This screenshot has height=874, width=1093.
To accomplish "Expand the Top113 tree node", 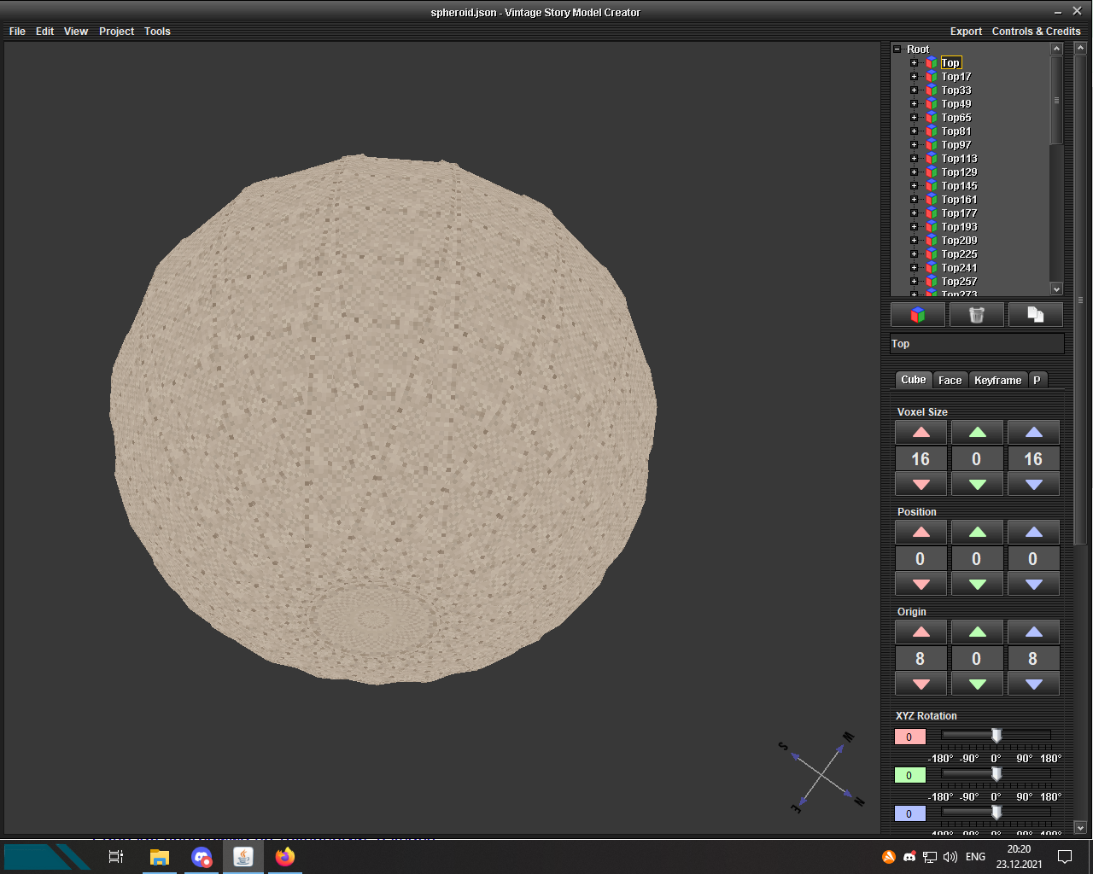I will [x=914, y=159].
